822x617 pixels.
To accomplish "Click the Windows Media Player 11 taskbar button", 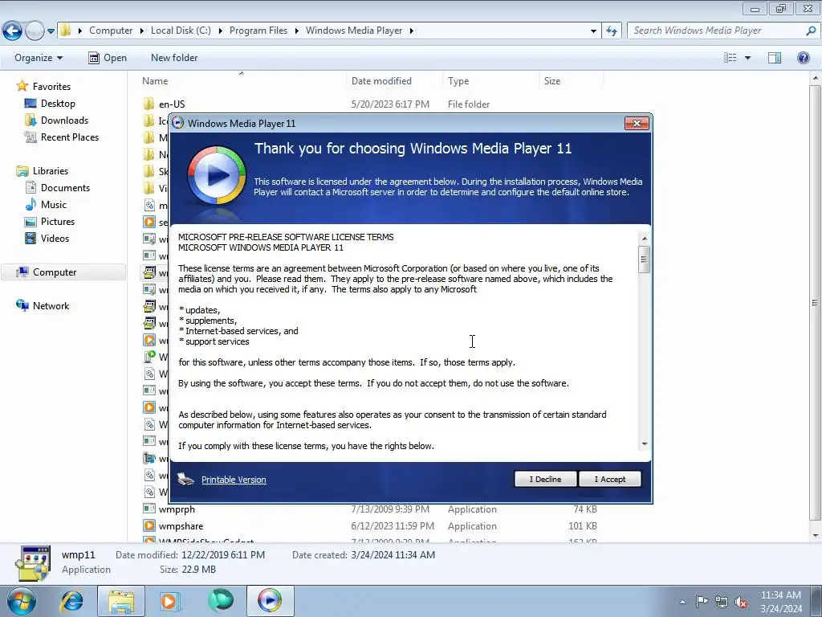I will [270, 601].
